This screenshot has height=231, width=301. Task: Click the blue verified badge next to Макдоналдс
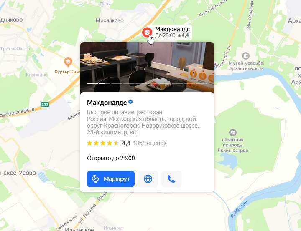pyautogui.click(x=130, y=102)
